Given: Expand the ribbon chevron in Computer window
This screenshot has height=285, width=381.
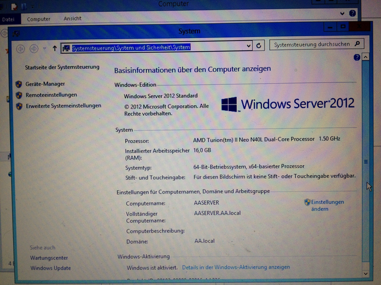Looking at the screenshot, I should (342, 14).
